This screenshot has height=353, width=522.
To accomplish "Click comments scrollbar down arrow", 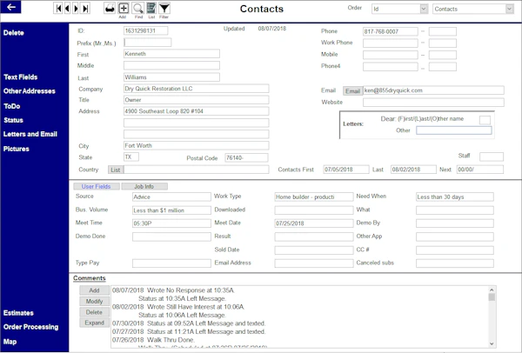I will pyautogui.click(x=492, y=343).
